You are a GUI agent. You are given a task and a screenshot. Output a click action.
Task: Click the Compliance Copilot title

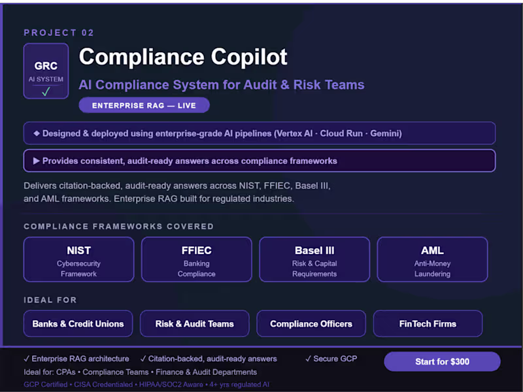183,57
